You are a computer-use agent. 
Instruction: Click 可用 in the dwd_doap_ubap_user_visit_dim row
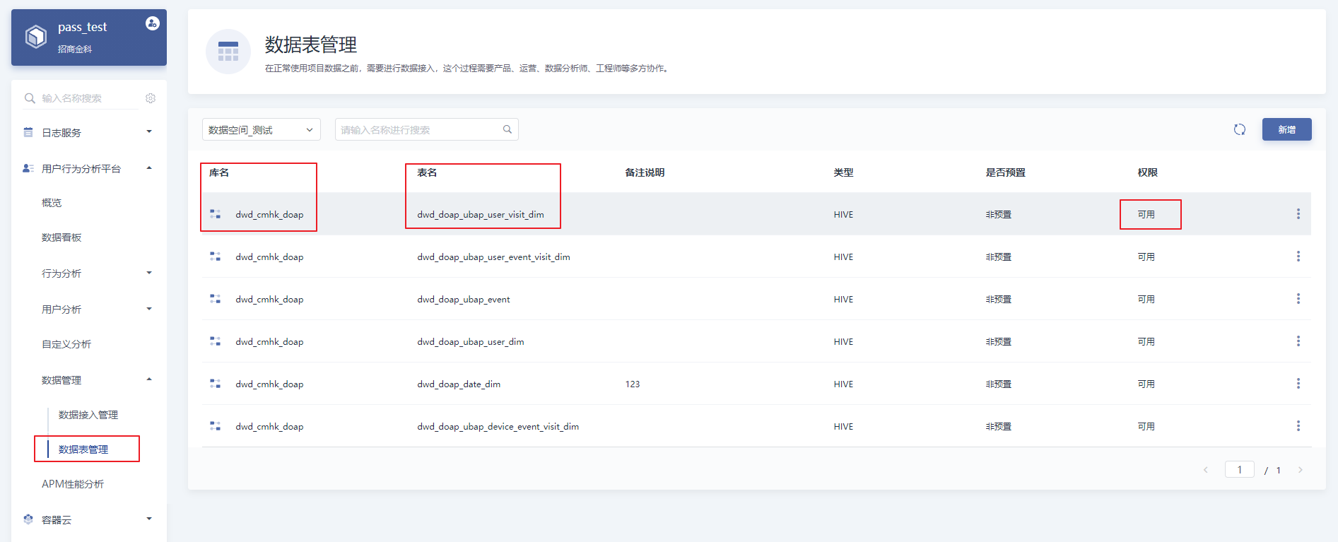(x=1146, y=215)
